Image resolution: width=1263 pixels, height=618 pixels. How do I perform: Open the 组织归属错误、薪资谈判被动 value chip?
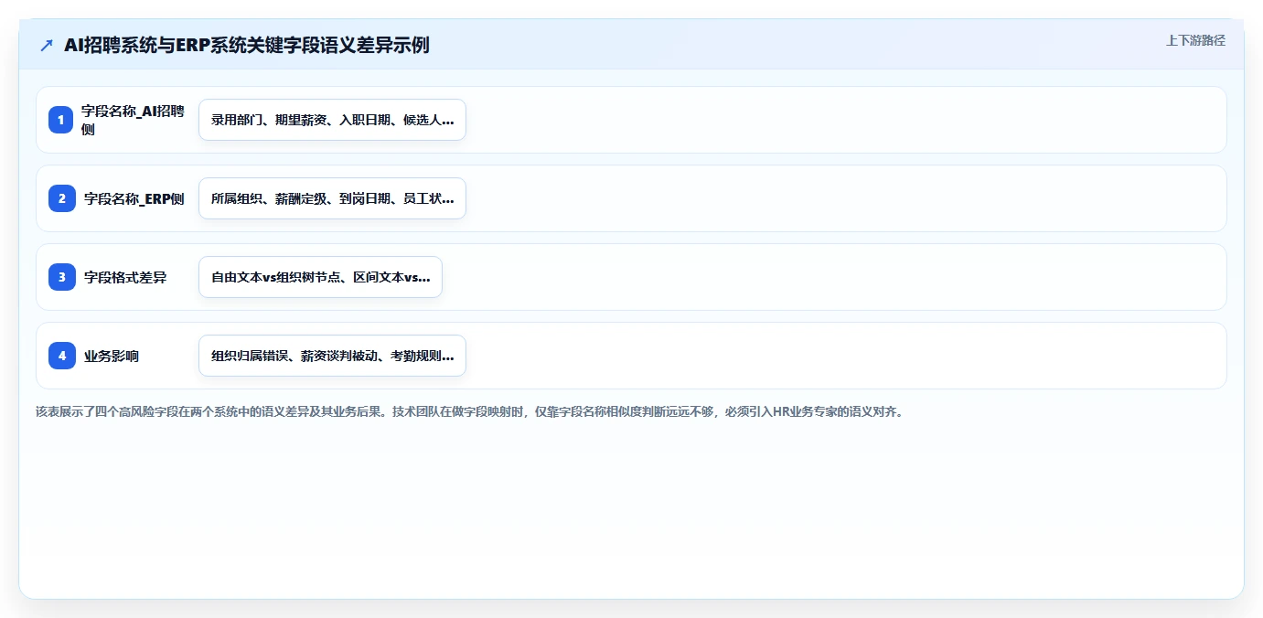332,356
